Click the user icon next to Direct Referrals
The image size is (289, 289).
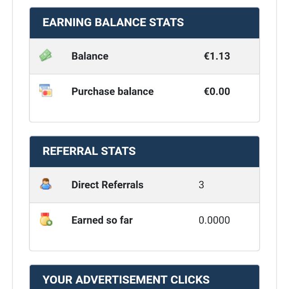click(46, 184)
